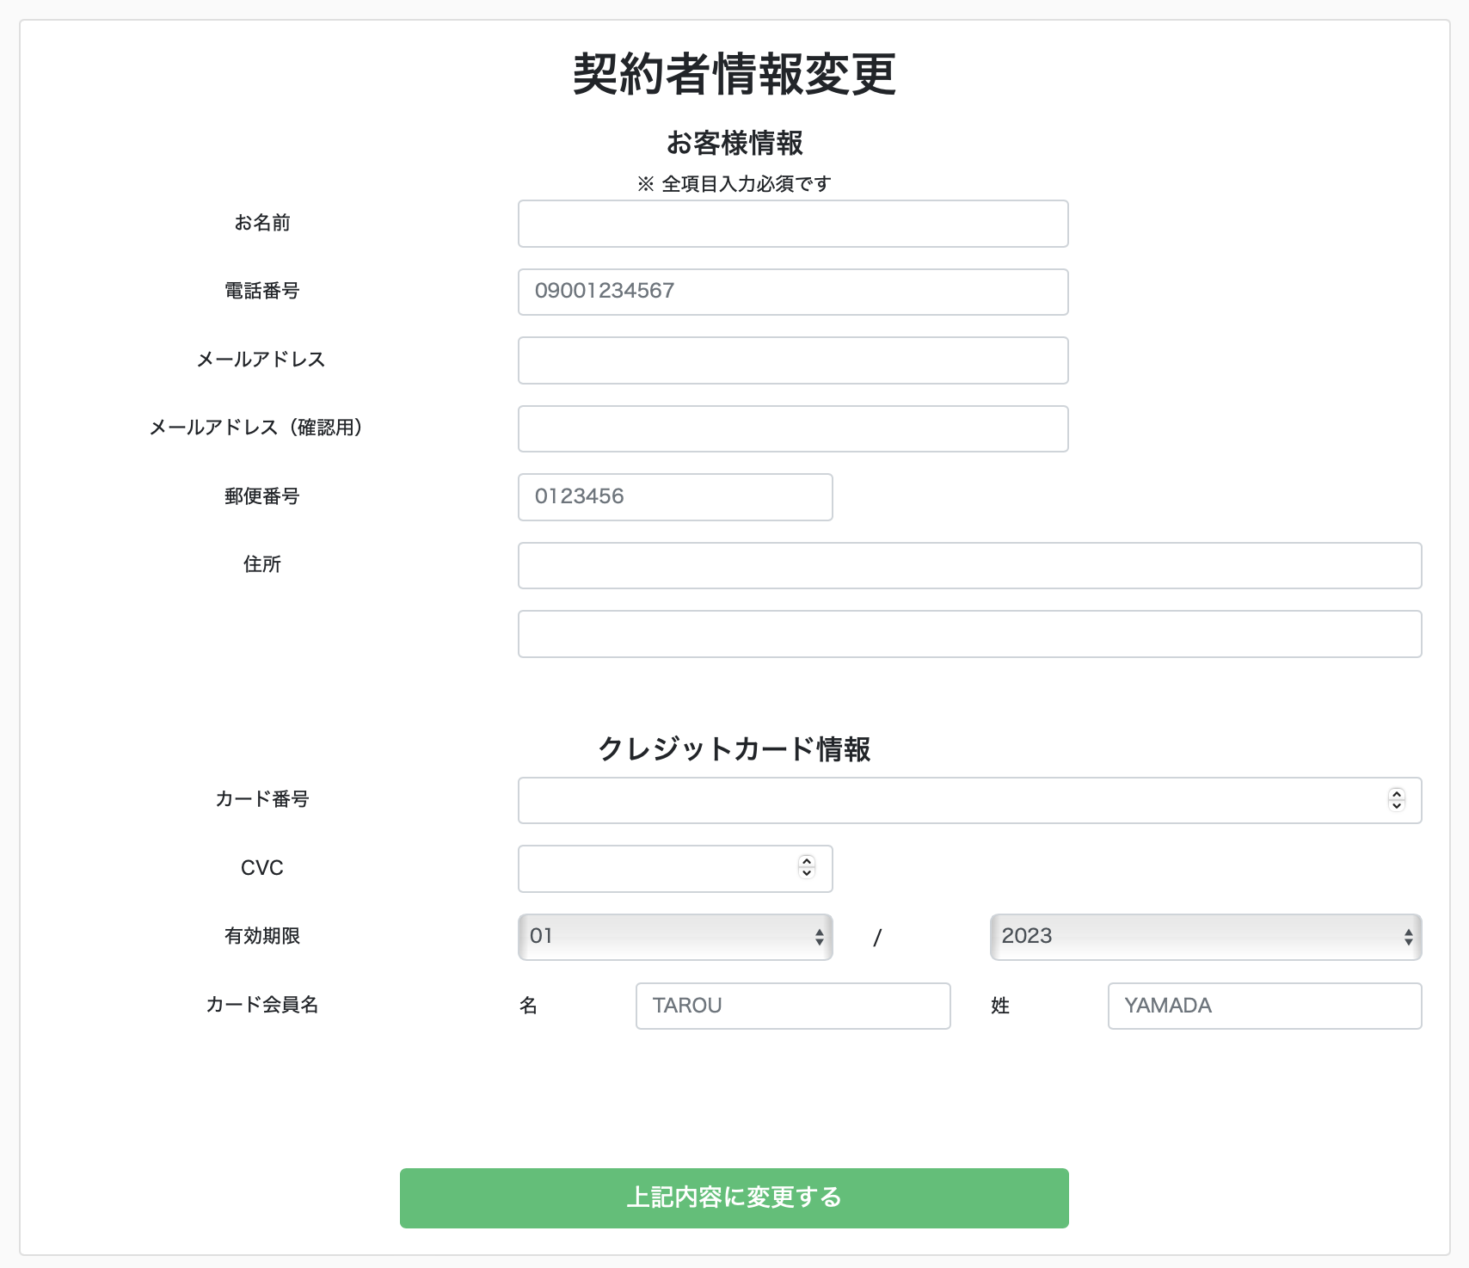Click the month dropdown arrow indicator
The height and width of the screenshot is (1268, 1469).
point(820,937)
